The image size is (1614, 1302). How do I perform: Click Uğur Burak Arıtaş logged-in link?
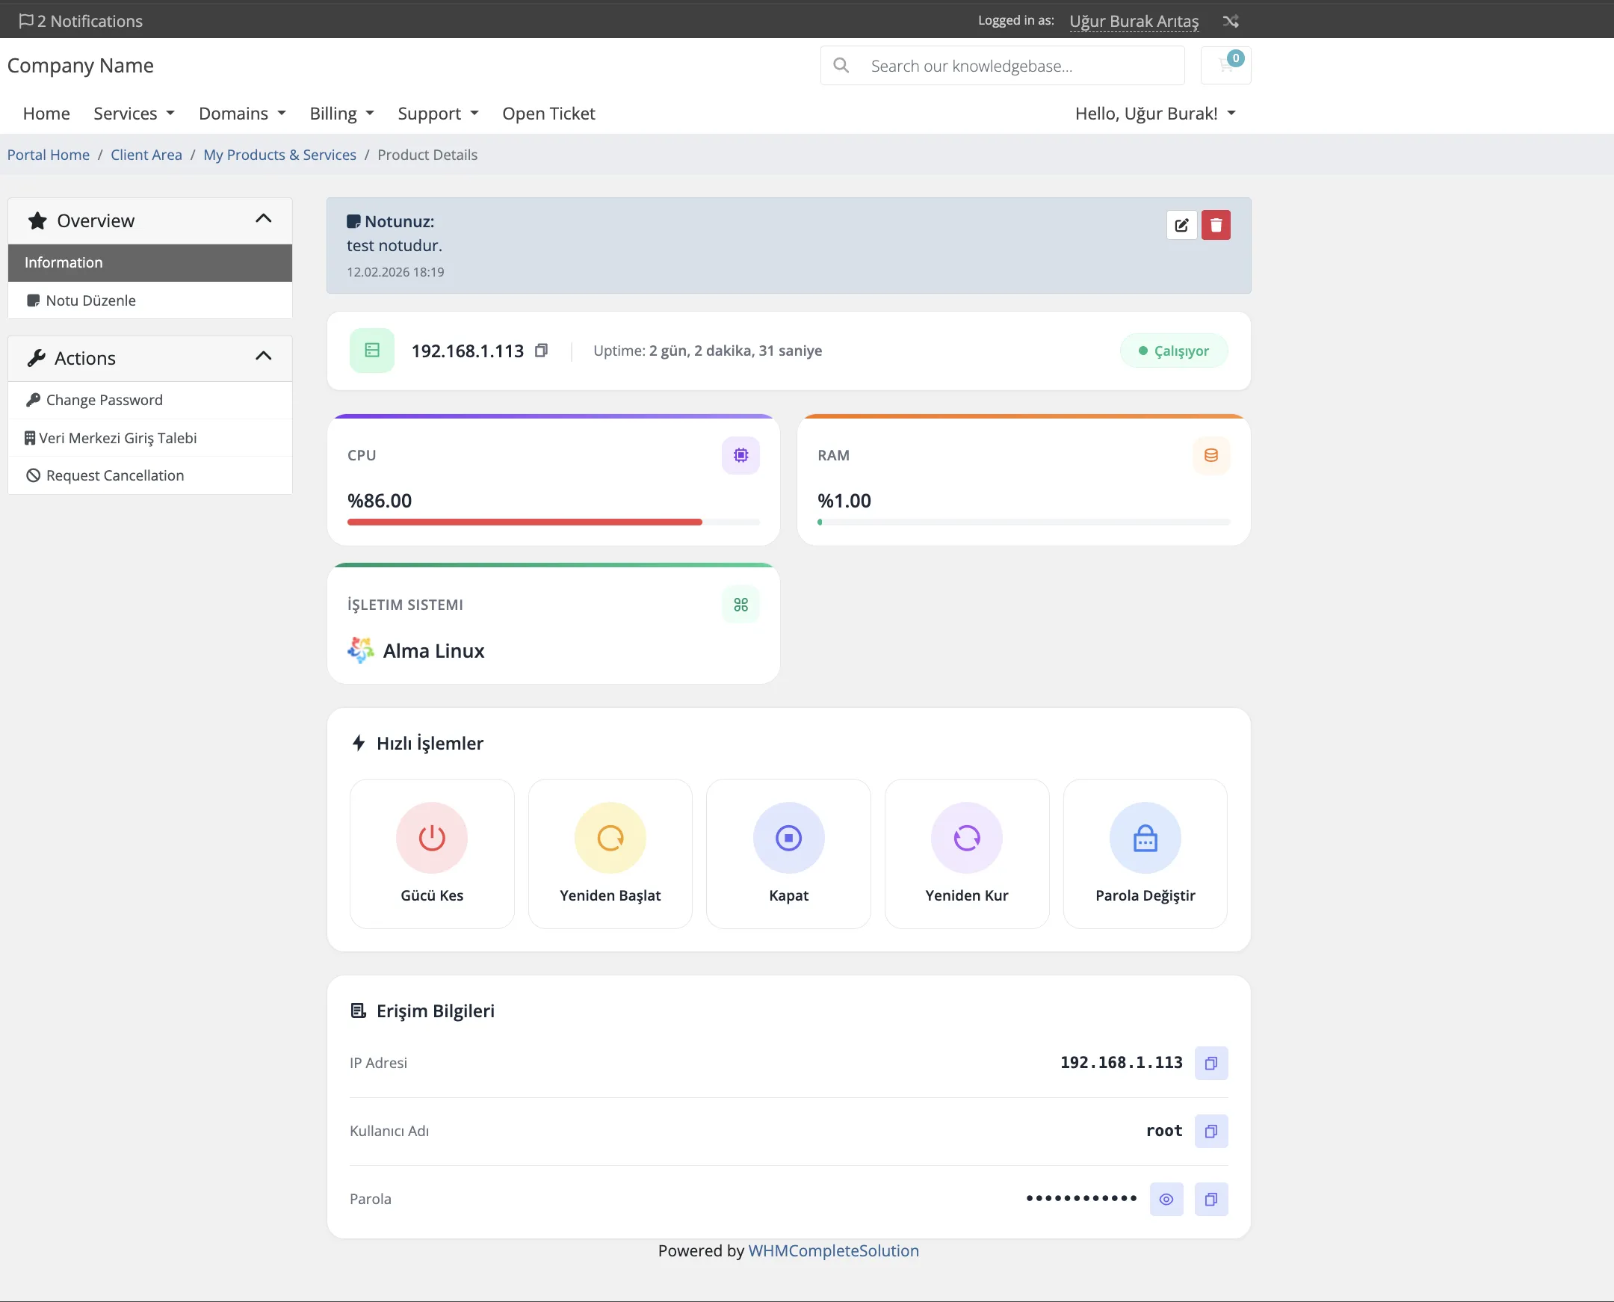(1134, 21)
